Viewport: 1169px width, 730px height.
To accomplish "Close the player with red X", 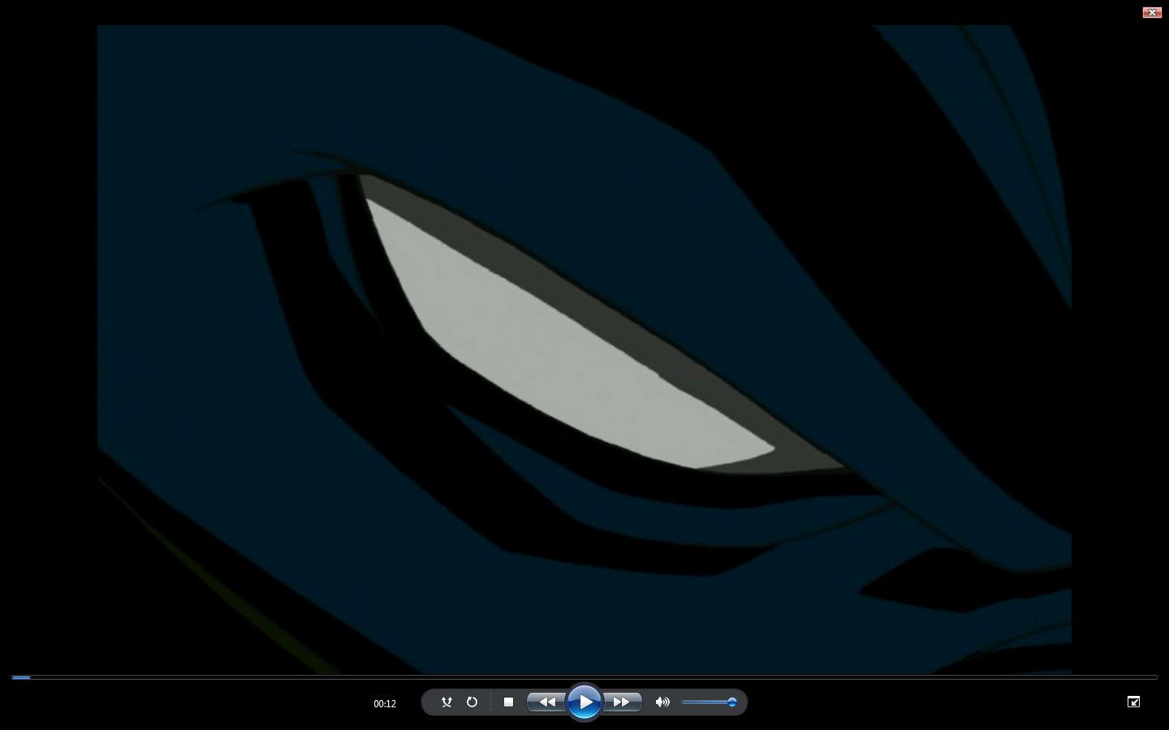I will pyautogui.click(x=1152, y=12).
